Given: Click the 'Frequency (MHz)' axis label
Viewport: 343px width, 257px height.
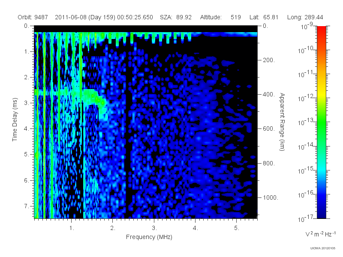Looking at the screenshot, I should (x=149, y=237).
